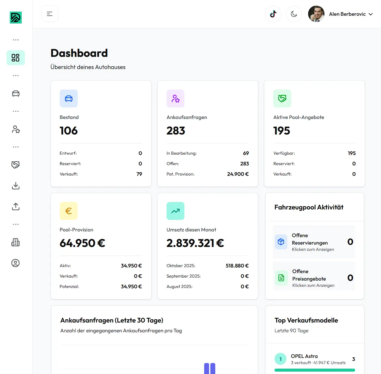Toggle the sidebar menu via the ellipsis above Dashboard
381x374 pixels.
tap(15, 40)
